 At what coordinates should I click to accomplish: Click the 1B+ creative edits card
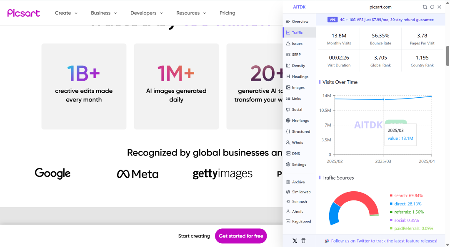pos(84,86)
